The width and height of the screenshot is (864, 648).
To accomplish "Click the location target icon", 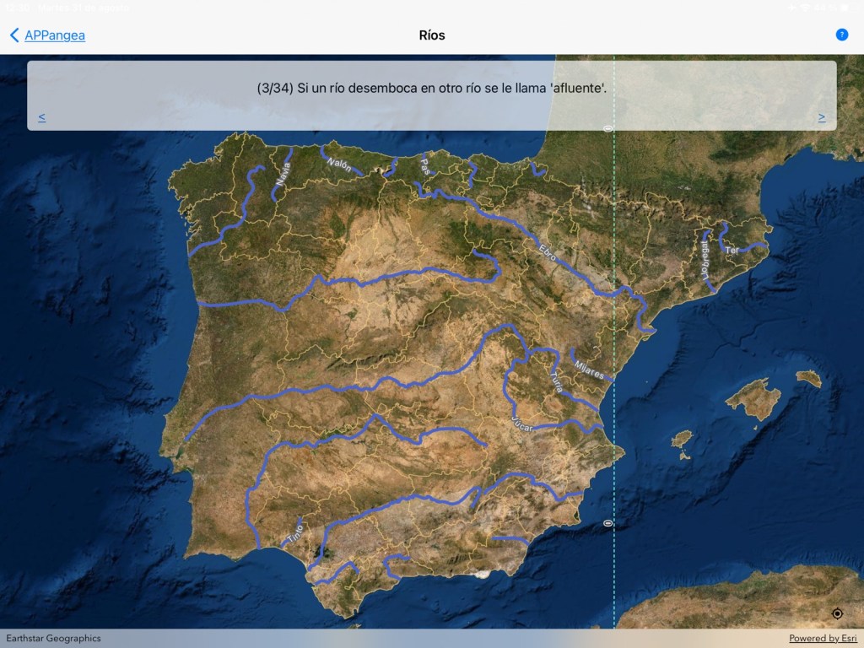I will [x=837, y=613].
